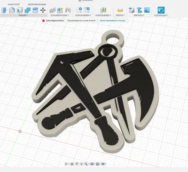Viewport: 188px width, 172px height.
Task: Open the EINFÜGEN dropdown menu
Action: click(x=139, y=16)
